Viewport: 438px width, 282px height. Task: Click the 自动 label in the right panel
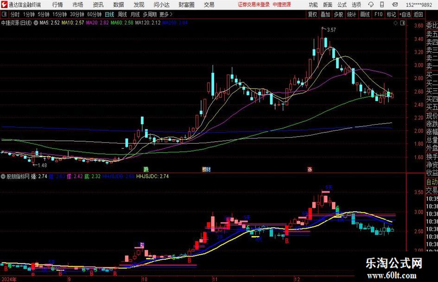432,182
